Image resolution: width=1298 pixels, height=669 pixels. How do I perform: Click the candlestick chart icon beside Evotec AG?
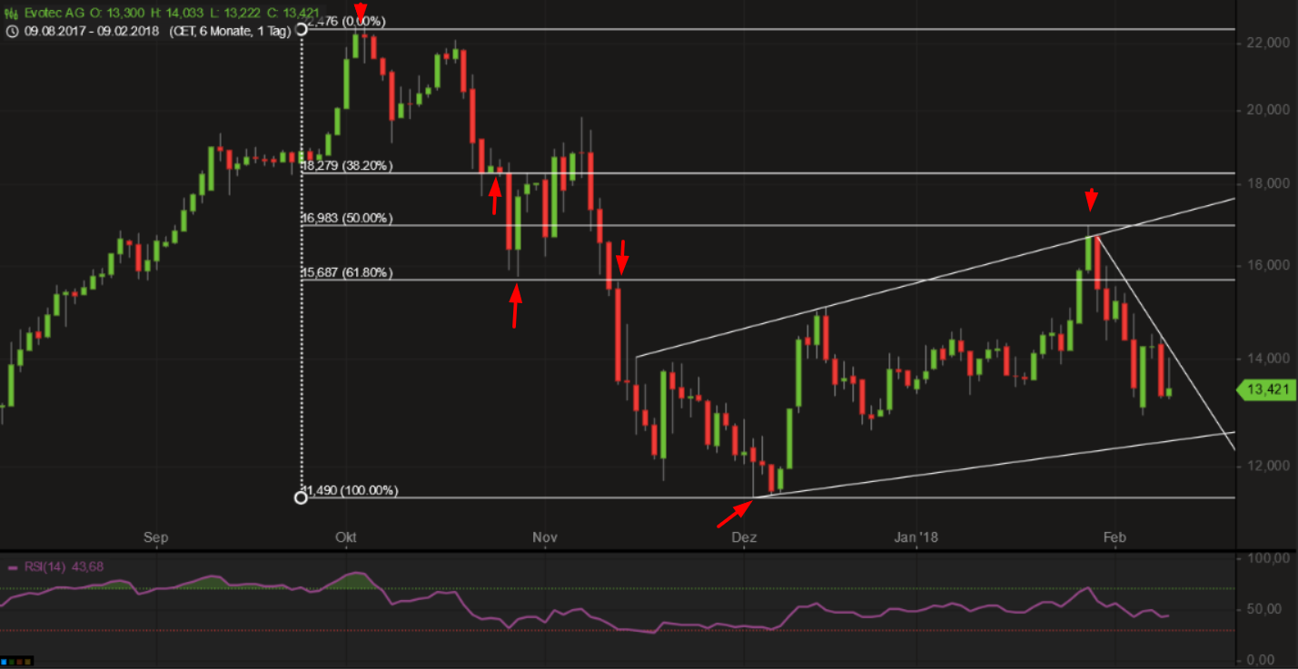[11, 14]
